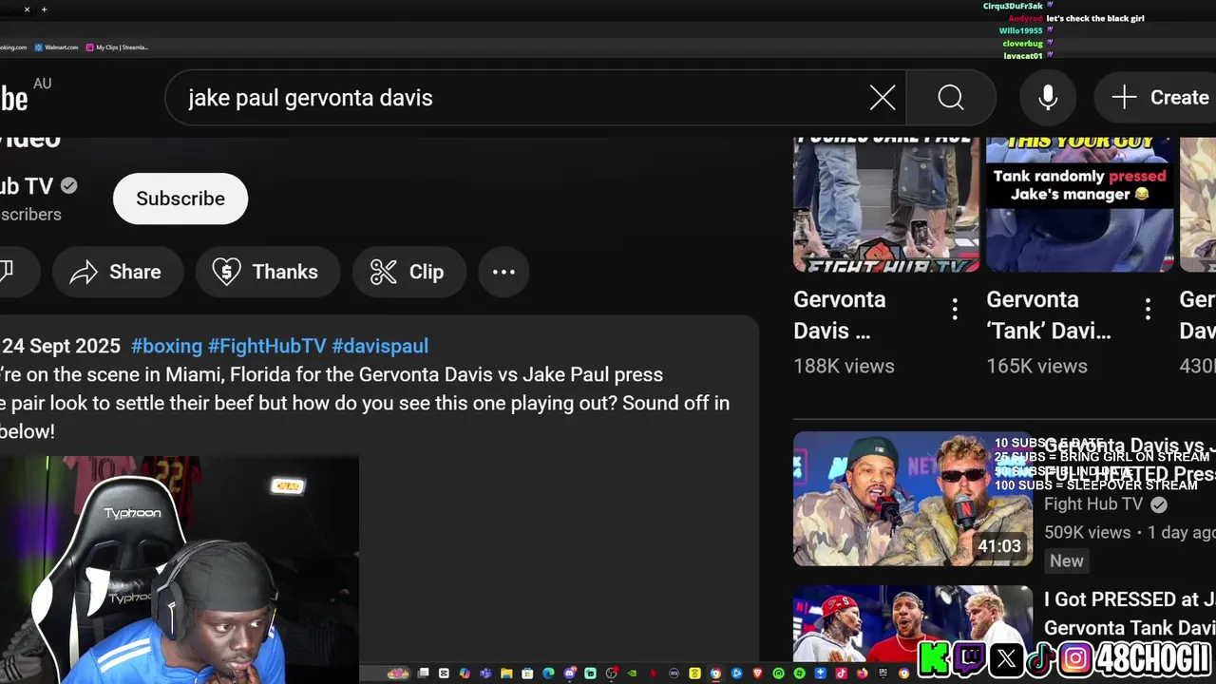Open the Thanks donation button
The width and height of the screenshot is (1216, 684).
coord(267,272)
